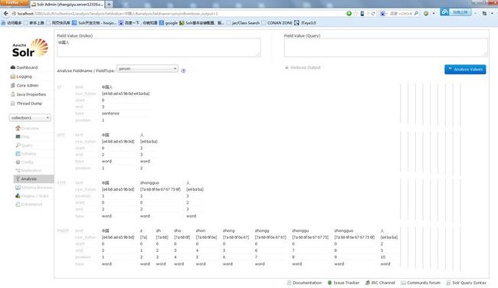
Task: Open the Ping icon in sidebar
Action: [18, 136]
